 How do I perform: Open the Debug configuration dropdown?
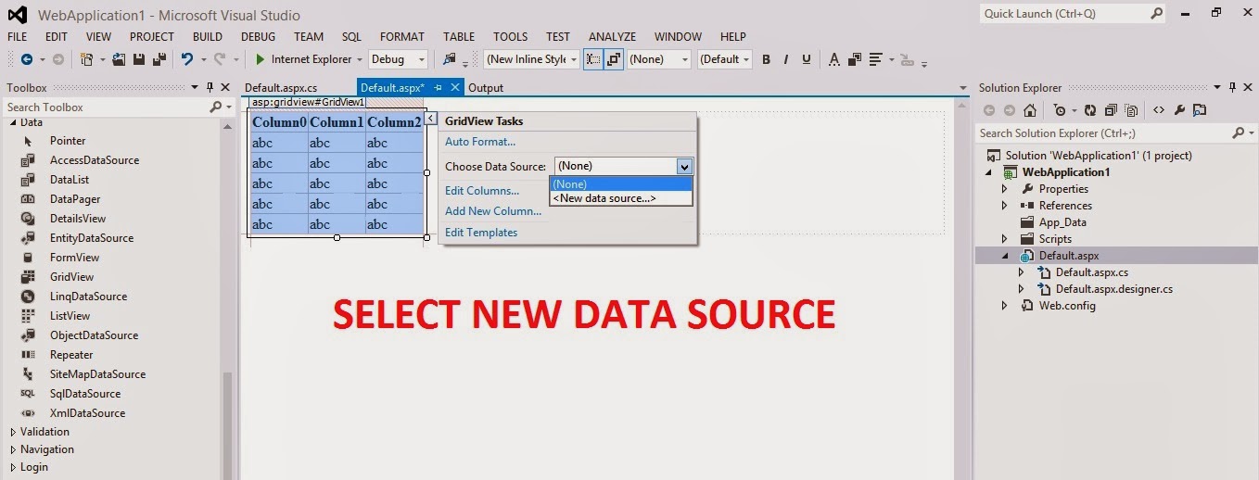(x=422, y=59)
